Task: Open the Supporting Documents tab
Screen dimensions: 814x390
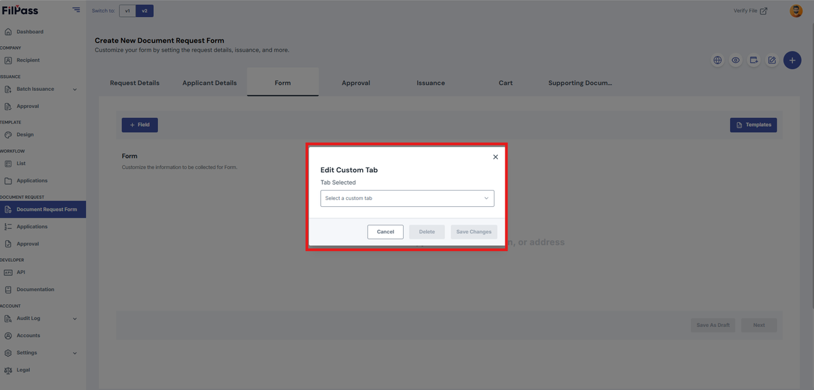Action: pyautogui.click(x=580, y=83)
